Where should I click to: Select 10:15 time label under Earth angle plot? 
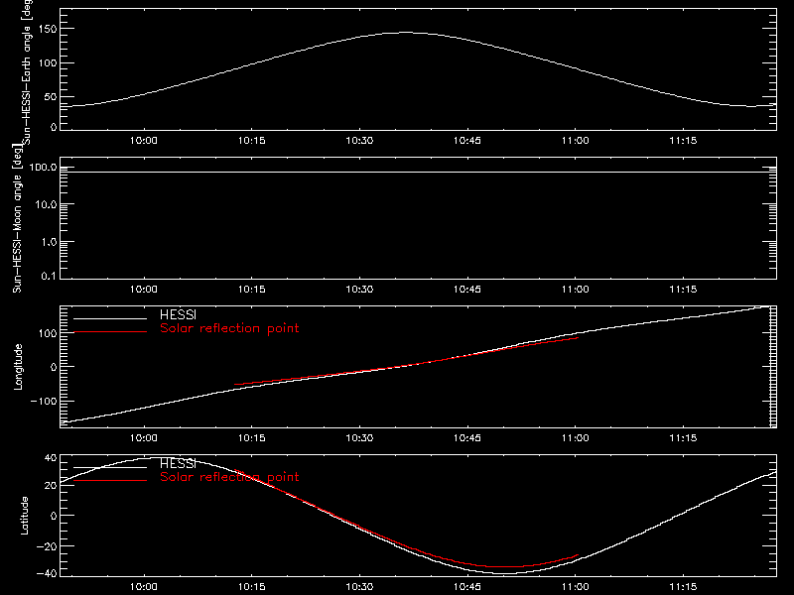[252, 141]
